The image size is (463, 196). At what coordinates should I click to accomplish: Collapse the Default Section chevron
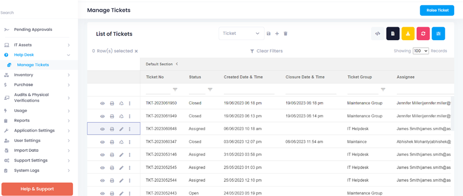pos(176,64)
